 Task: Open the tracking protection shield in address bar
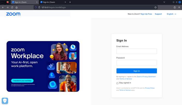click(36, 7)
